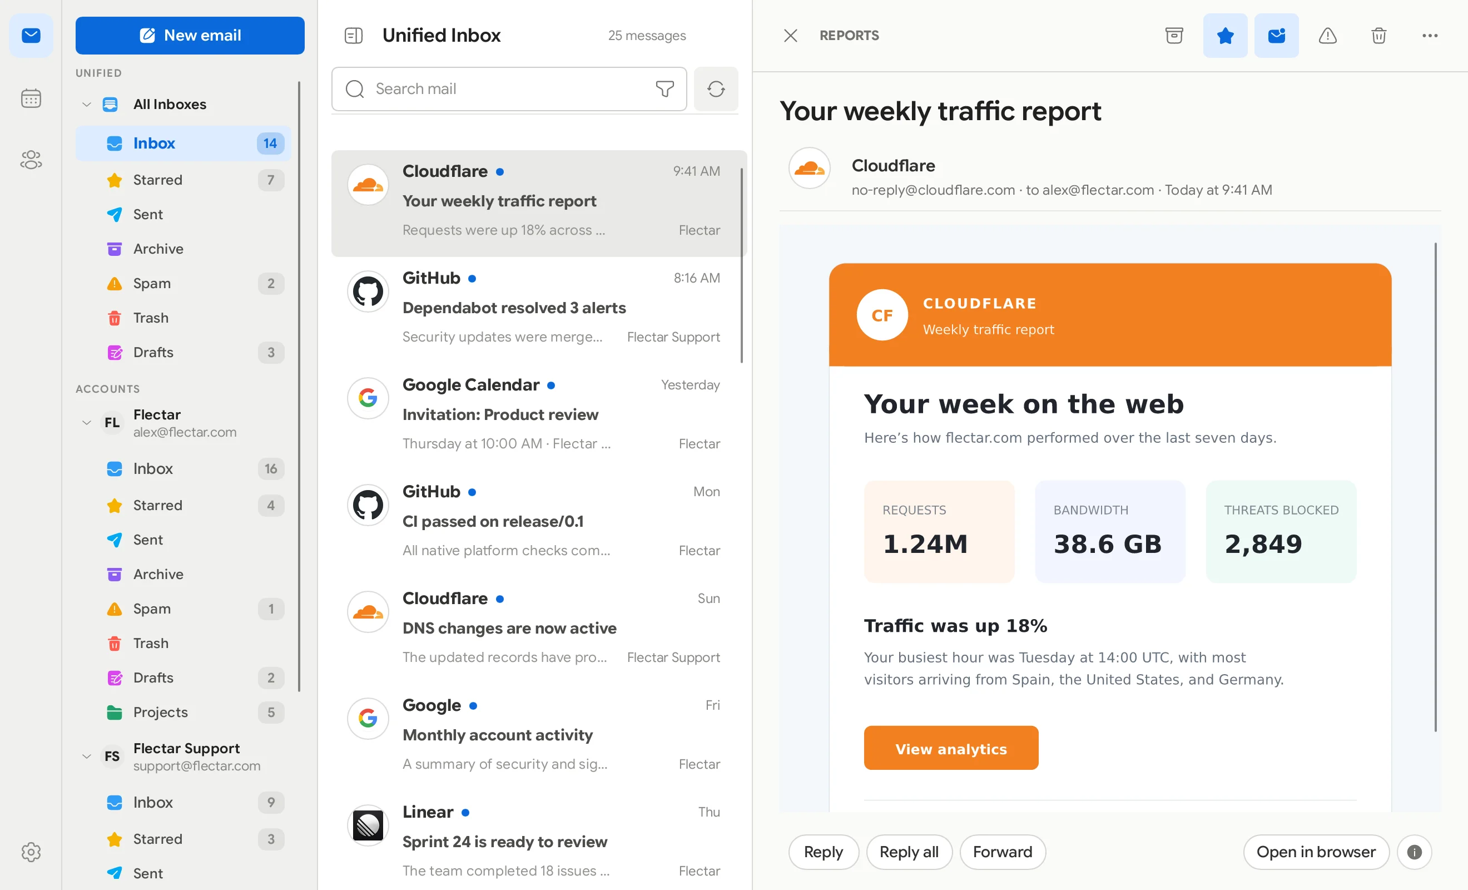The height and width of the screenshot is (890, 1468).
Task: Click the GitHub avatar on Dependabot email
Action: point(368,291)
